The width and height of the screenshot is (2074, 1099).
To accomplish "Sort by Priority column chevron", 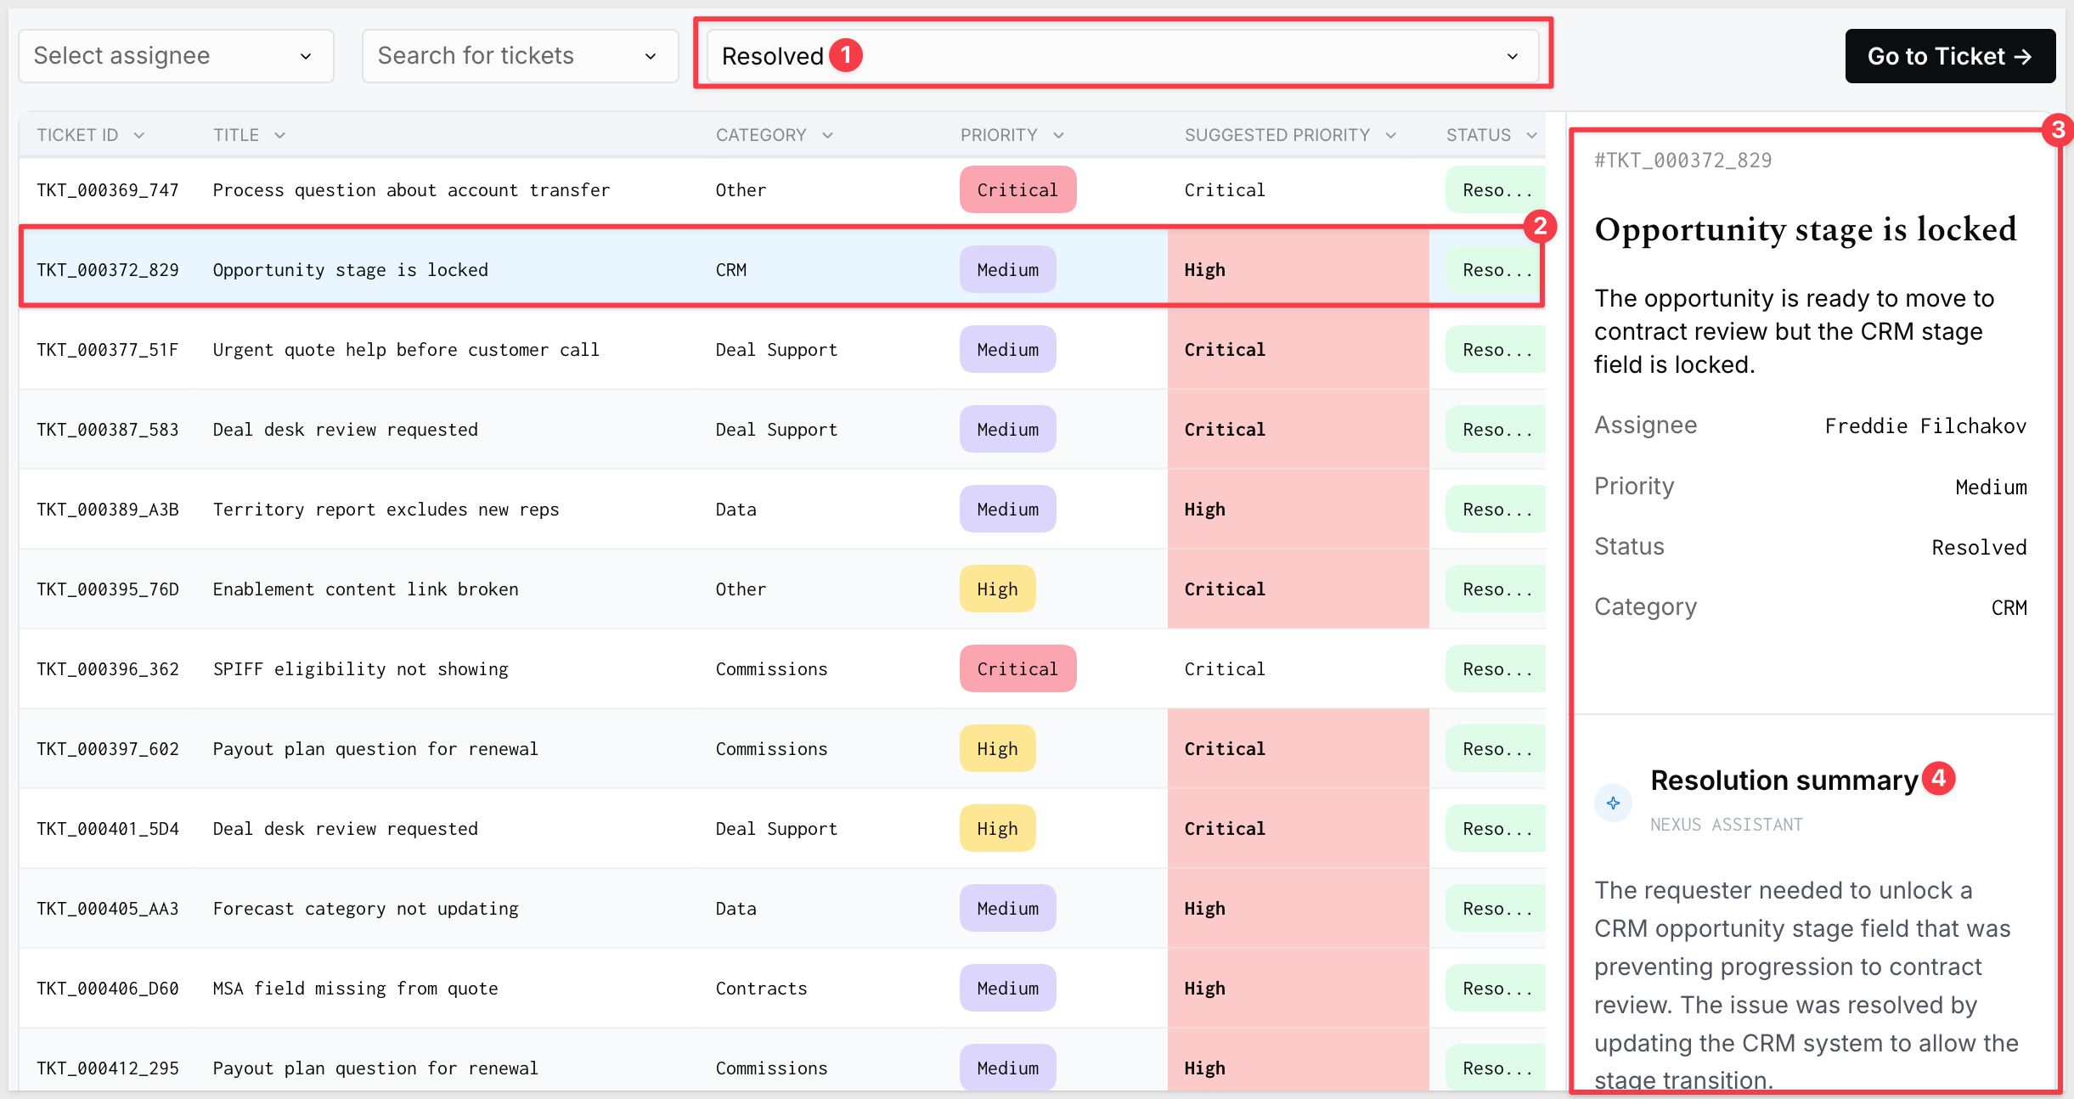I will [1058, 135].
